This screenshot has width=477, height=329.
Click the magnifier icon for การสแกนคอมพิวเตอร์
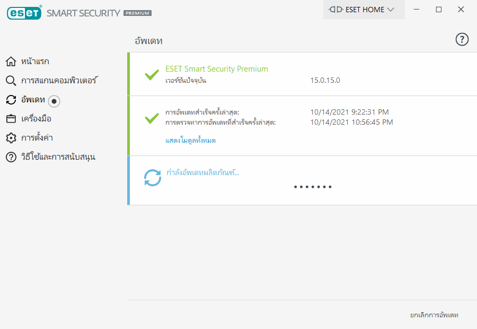11,81
